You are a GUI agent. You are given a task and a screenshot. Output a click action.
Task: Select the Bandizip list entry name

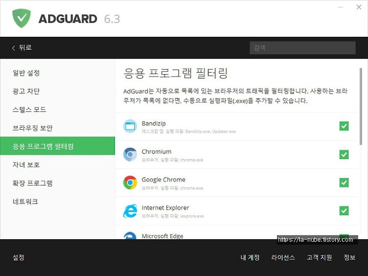pyautogui.click(x=153, y=124)
